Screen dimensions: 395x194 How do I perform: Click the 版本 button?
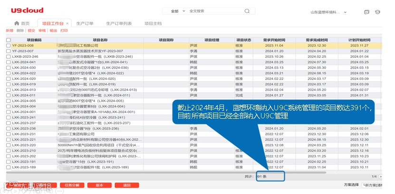pos(99,185)
